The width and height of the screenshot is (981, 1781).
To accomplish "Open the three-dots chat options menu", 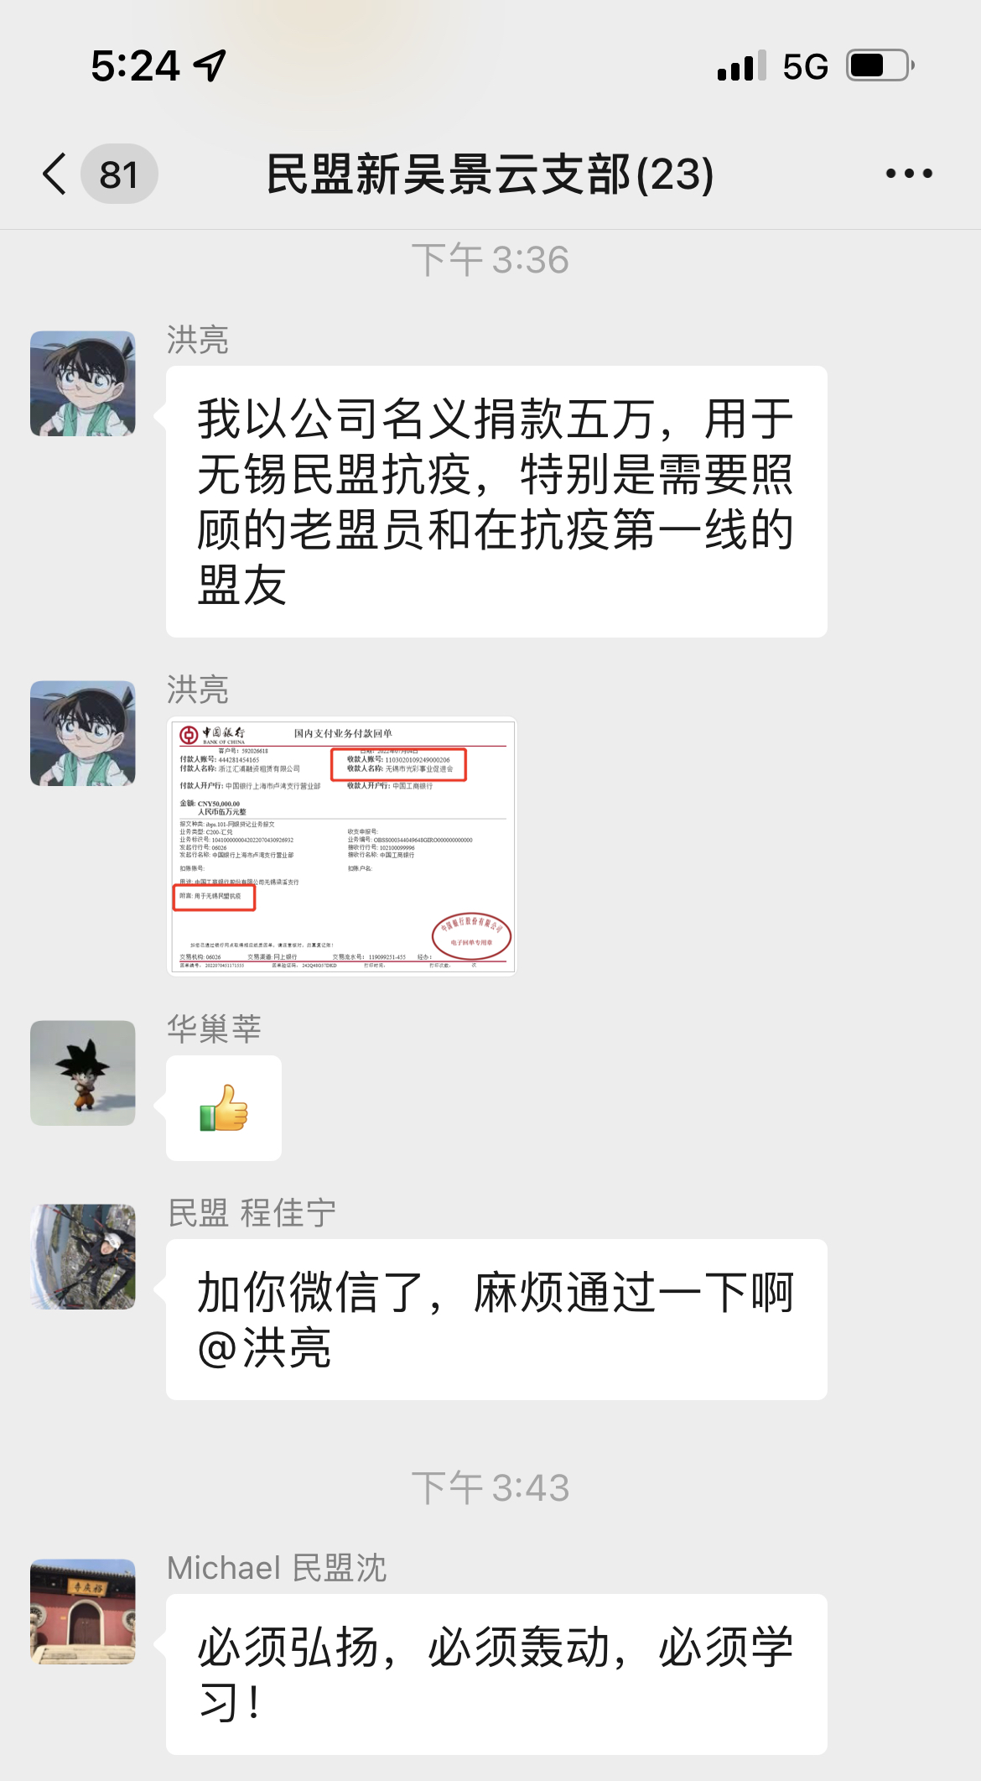I will [x=909, y=174].
